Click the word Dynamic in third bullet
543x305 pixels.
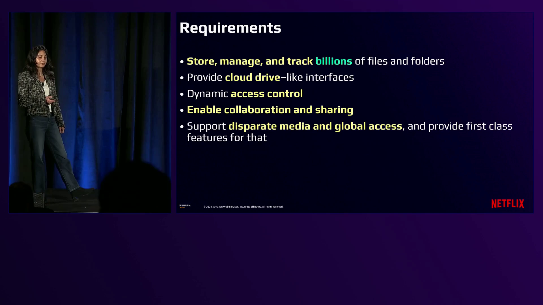pyautogui.click(x=207, y=94)
